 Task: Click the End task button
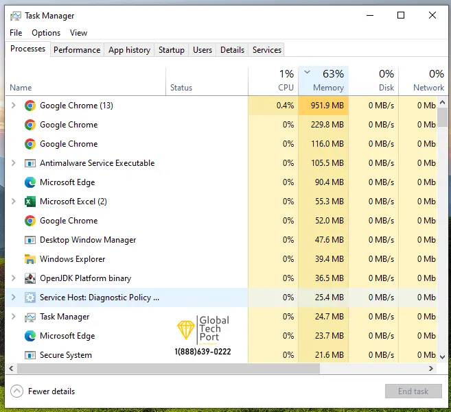(x=413, y=391)
